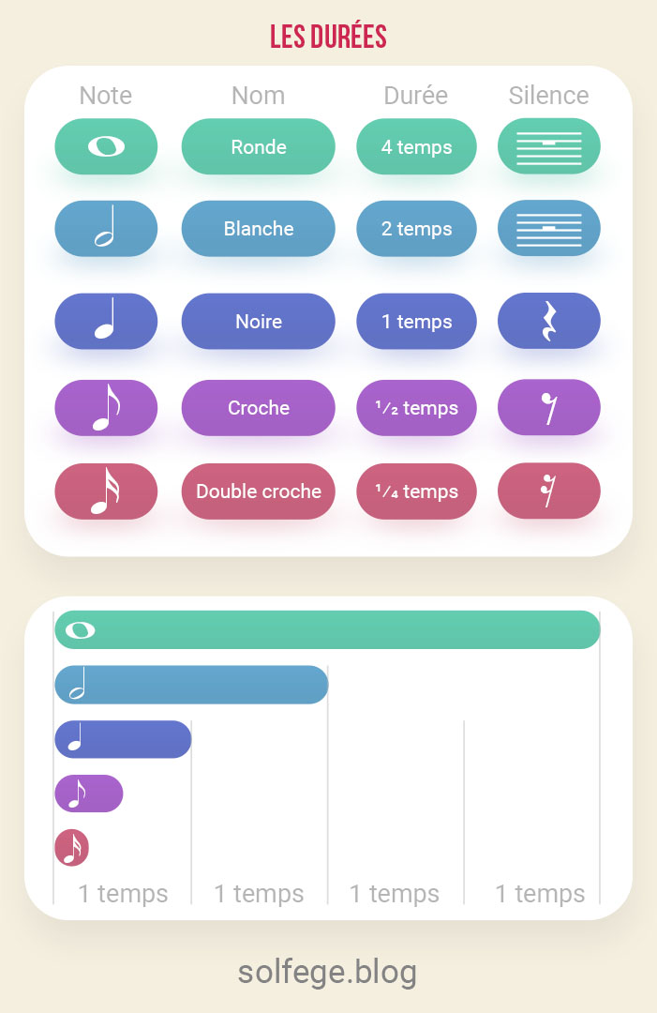Select the sixteenth rest silence icon
Viewport: 657px width, 1013px height.
point(549,491)
